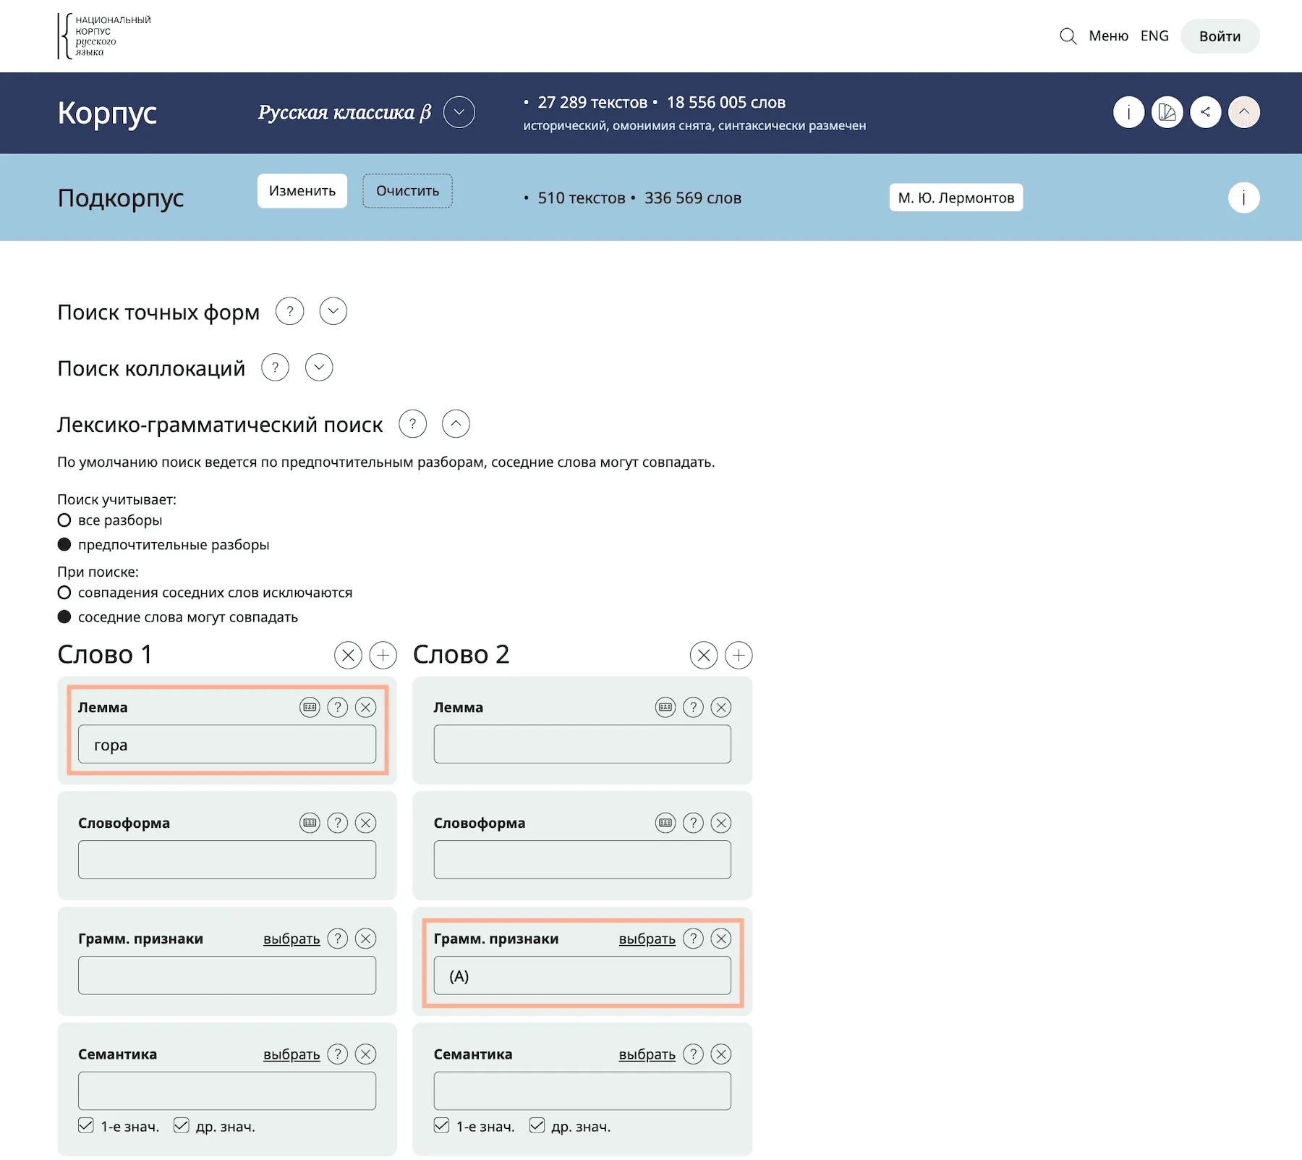Image resolution: width=1302 pixels, height=1160 pixels.
Task: Click выбрать link for Слово 1 Грамм. признаки
Action: click(x=292, y=939)
